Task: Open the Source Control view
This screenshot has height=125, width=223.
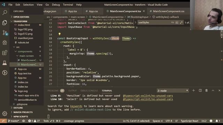Action: (x=5, y=33)
